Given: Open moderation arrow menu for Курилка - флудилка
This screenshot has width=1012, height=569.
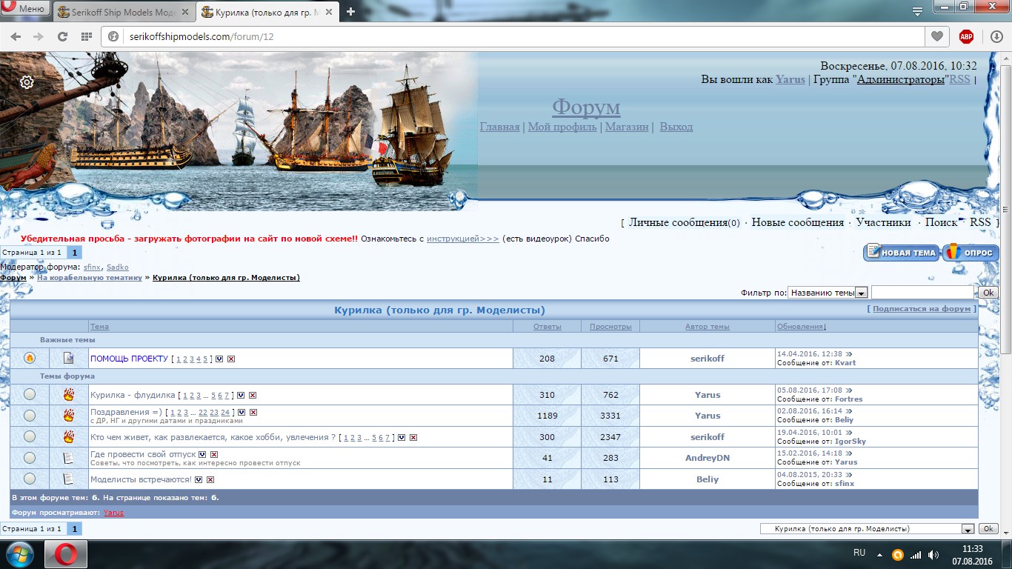Looking at the screenshot, I should pos(241,395).
